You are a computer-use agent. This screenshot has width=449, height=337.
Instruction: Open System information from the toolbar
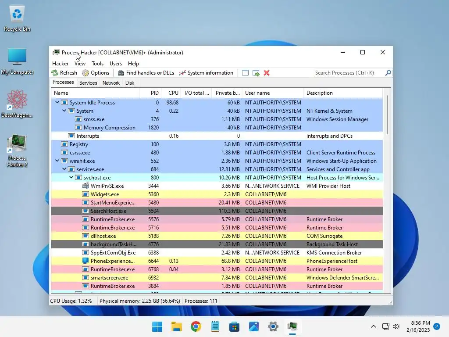click(x=206, y=73)
